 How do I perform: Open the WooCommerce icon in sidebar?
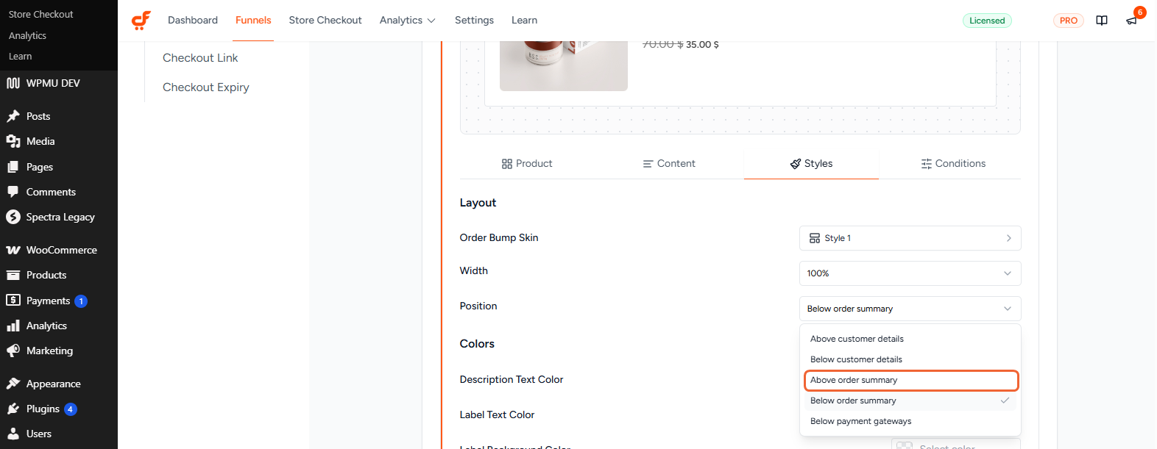(13, 250)
